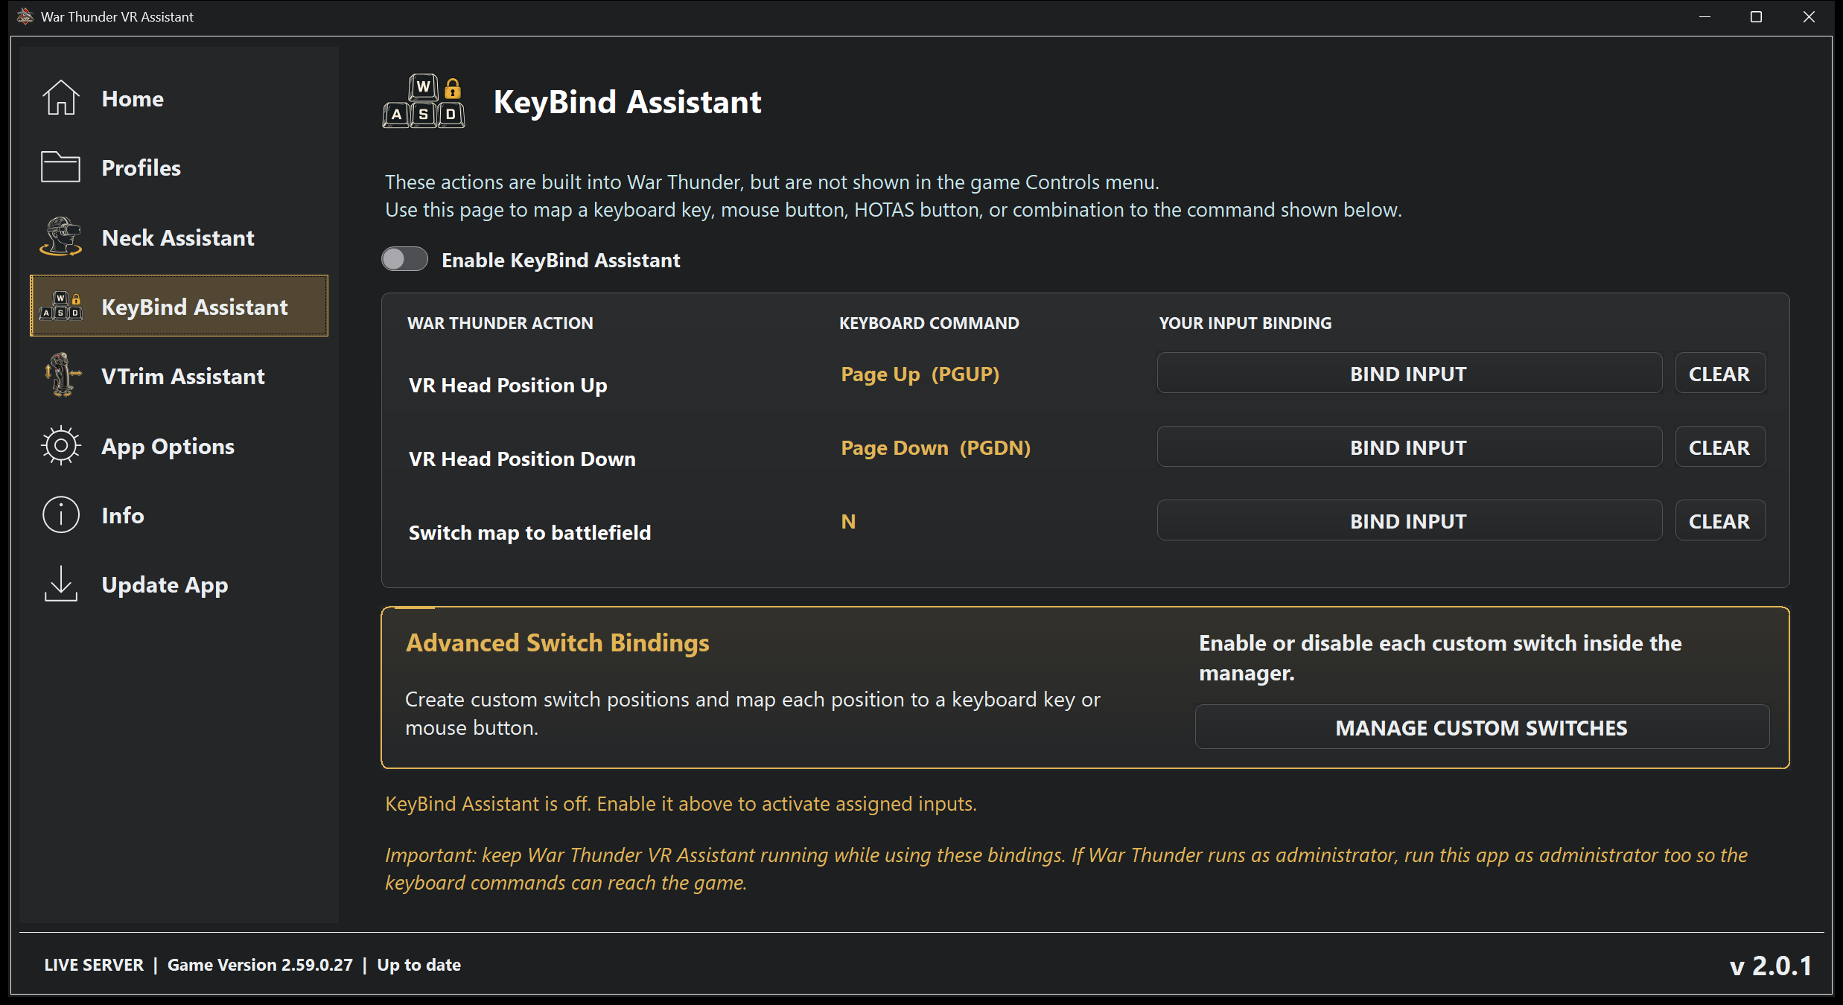Click the large WASD keys header icon
Image resolution: width=1843 pixels, height=1005 pixels.
coord(424,101)
